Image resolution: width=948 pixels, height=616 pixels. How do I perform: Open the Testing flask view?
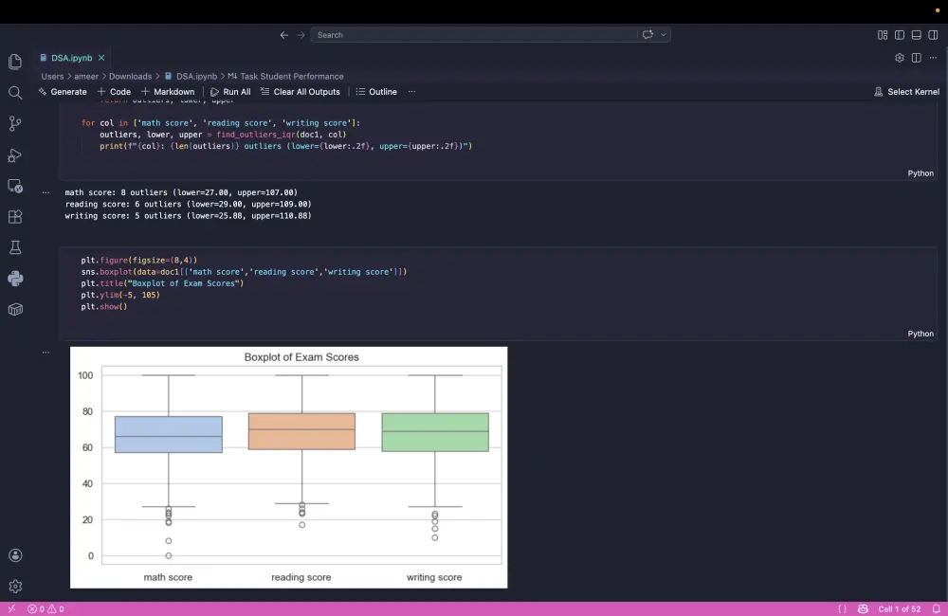15,247
